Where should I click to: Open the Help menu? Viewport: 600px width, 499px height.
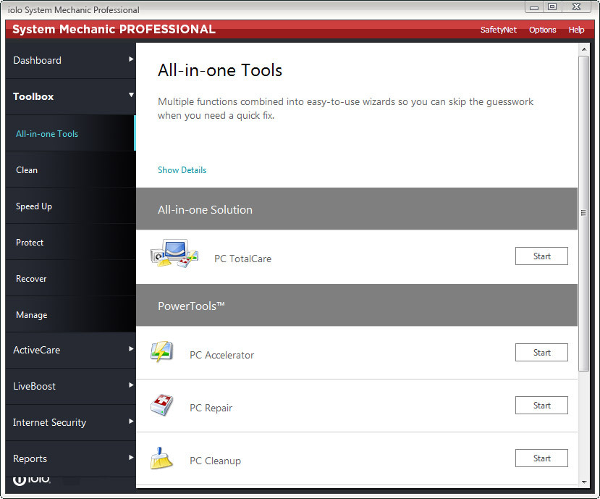pos(576,30)
